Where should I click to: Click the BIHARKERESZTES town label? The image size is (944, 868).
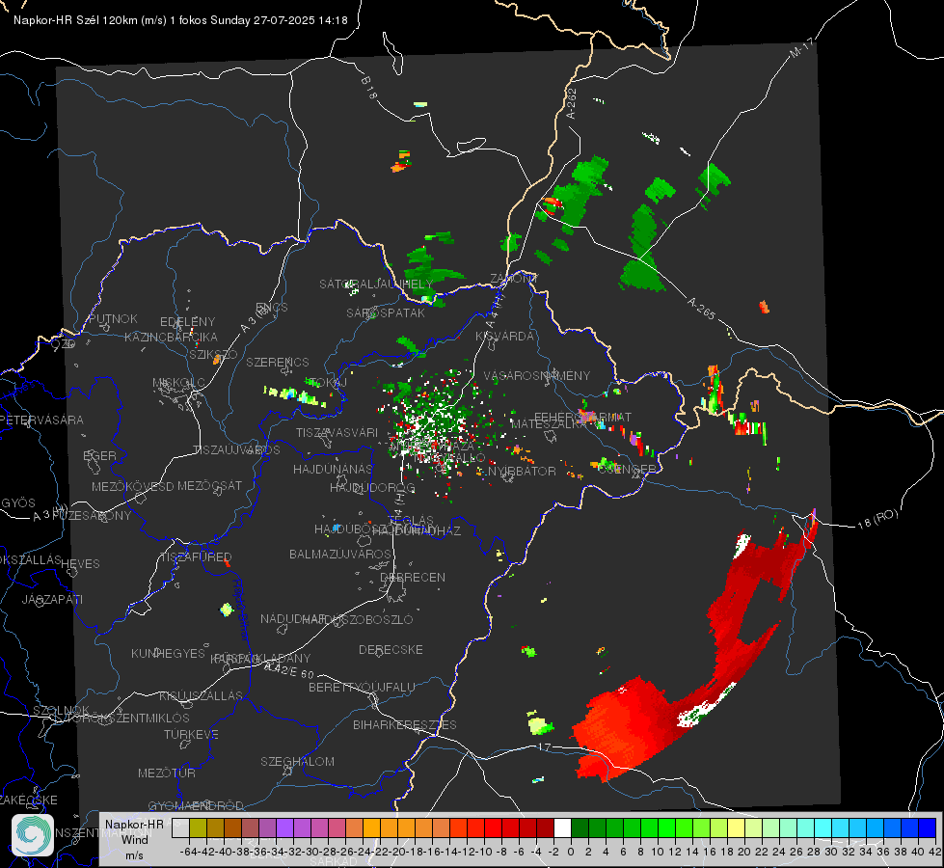click(405, 724)
